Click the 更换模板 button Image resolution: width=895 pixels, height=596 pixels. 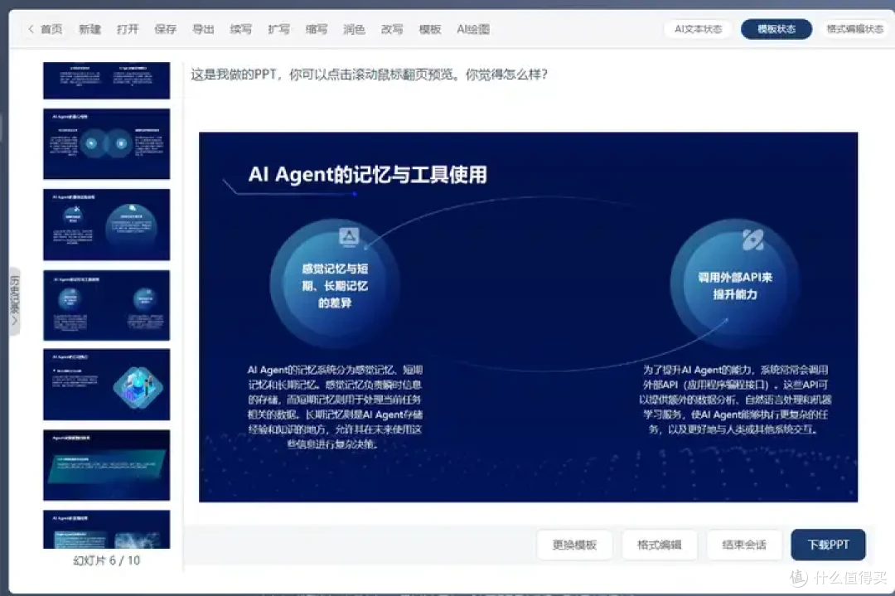point(575,545)
